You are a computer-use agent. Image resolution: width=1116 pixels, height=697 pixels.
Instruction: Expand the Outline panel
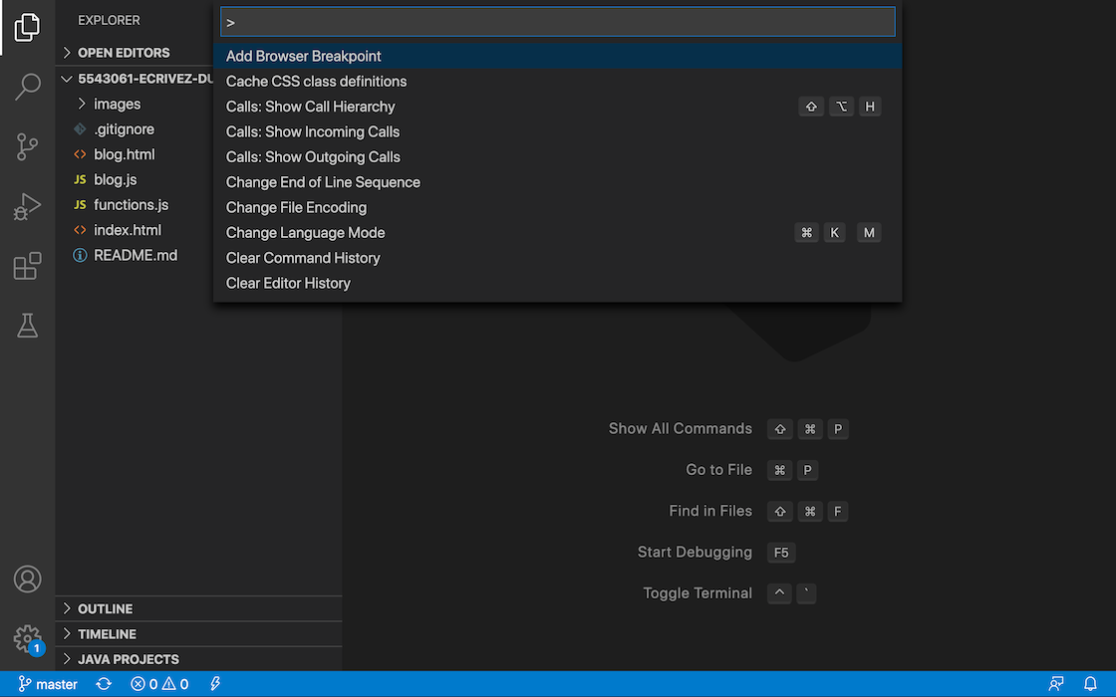click(x=105, y=608)
